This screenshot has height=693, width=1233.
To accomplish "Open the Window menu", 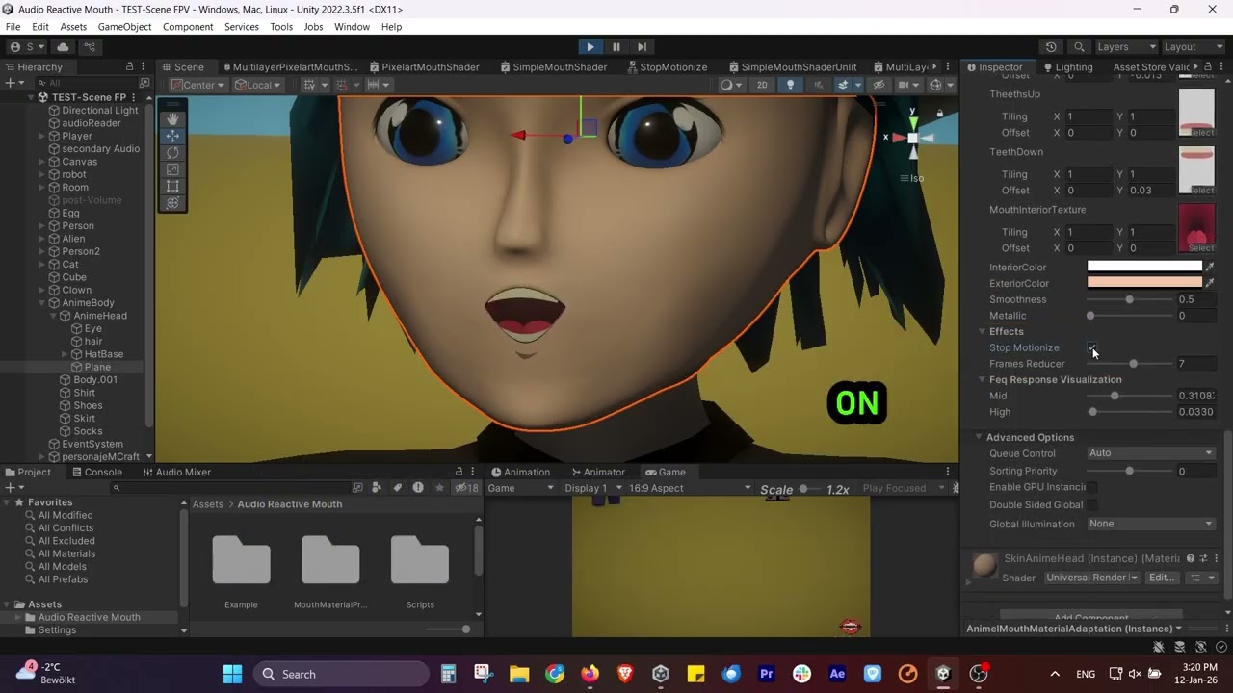I will click(352, 27).
